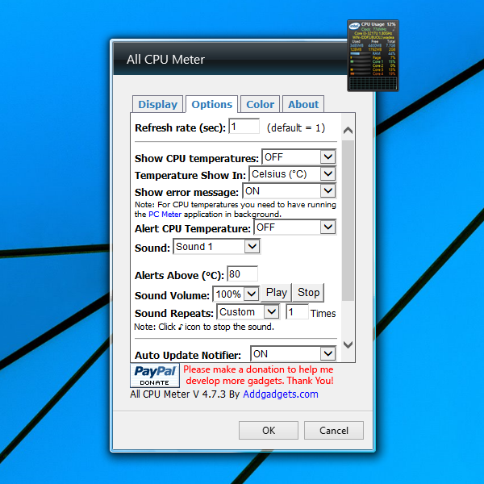Confirm settings with the OK button

pyautogui.click(x=269, y=430)
